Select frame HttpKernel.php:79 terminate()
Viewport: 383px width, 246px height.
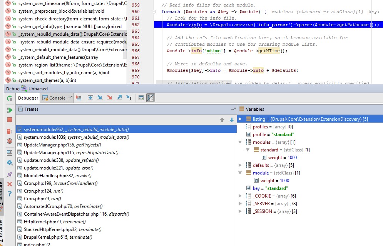click(x=126, y=222)
